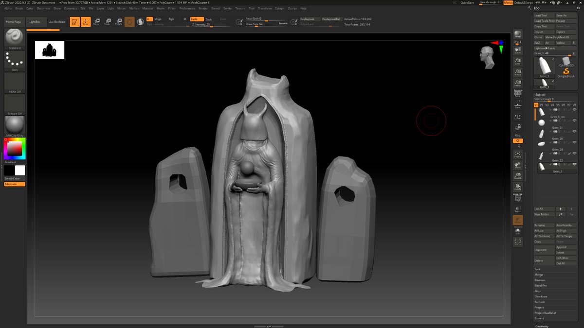Click the Line Fill PolyF icon

(x=518, y=197)
